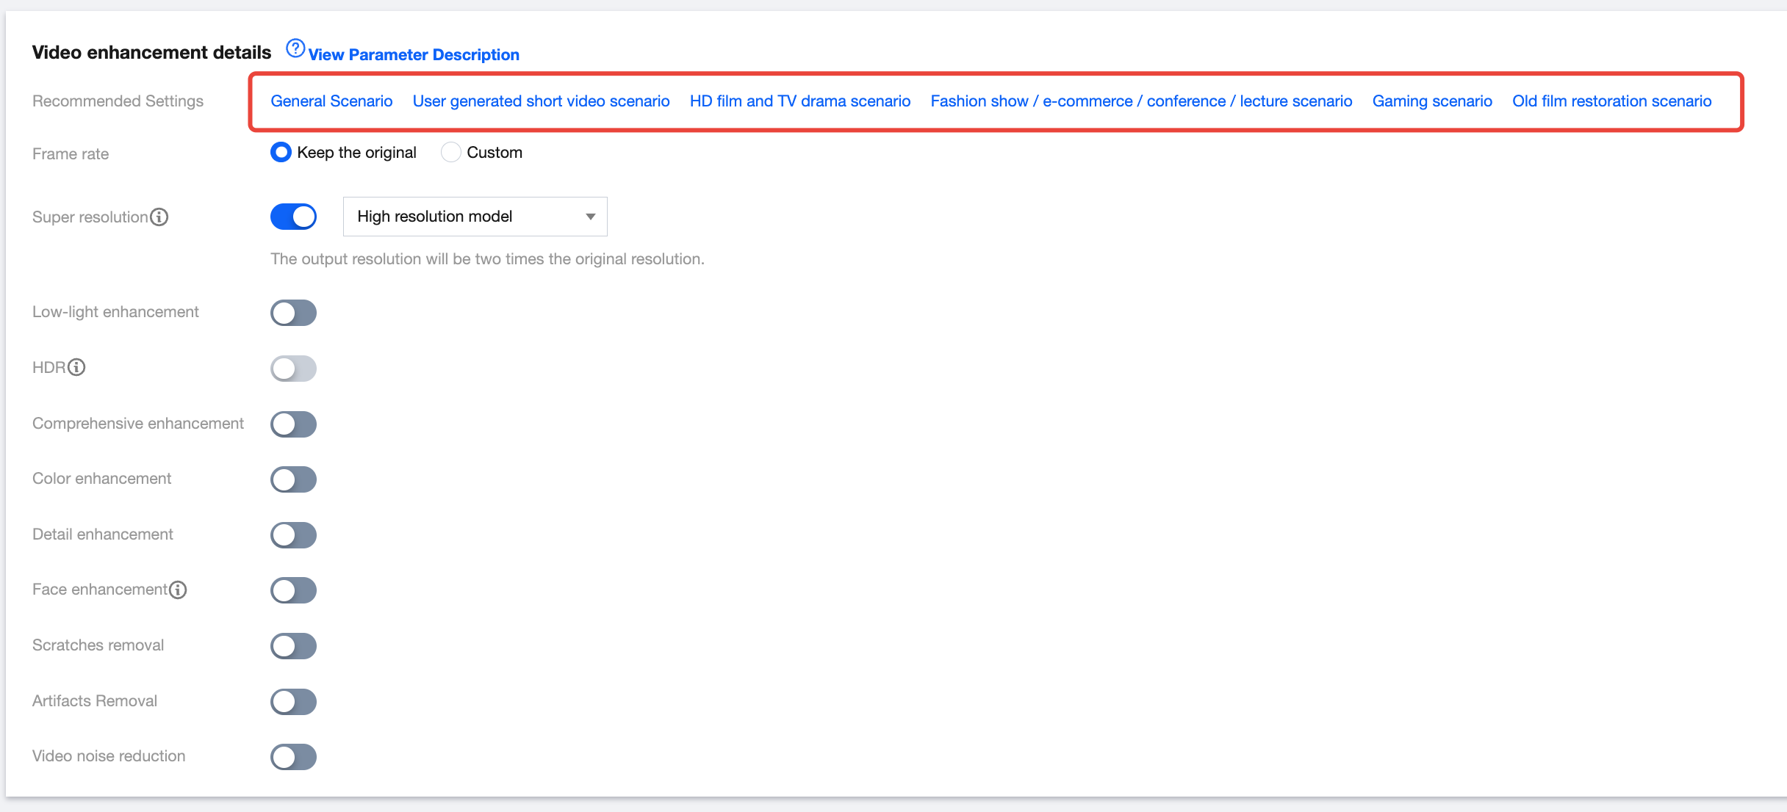Toggle Scratches removal on
Screen dimensions: 1787x812
pos(293,646)
